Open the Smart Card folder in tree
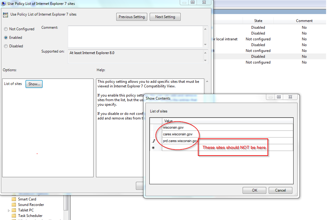 (27, 199)
